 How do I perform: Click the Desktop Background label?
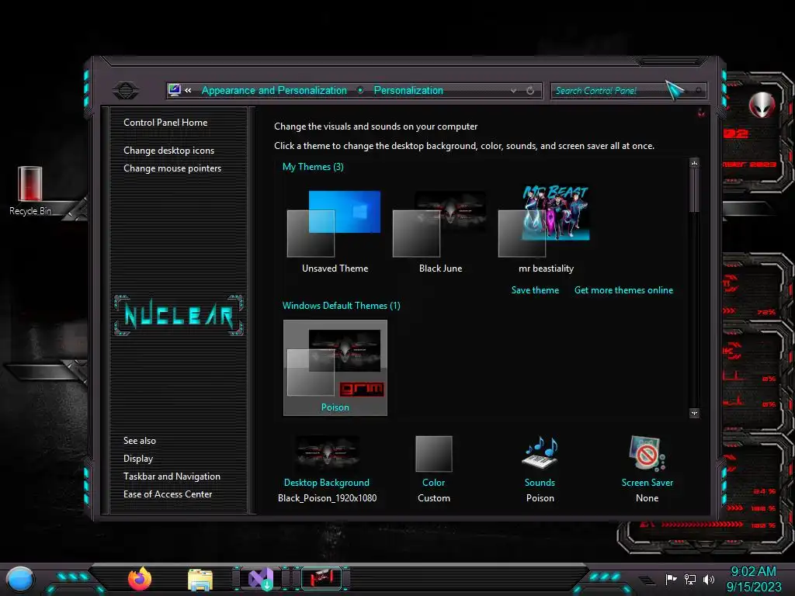[x=327, y=483]
